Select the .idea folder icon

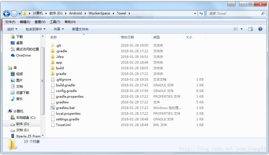click(53, 57)
